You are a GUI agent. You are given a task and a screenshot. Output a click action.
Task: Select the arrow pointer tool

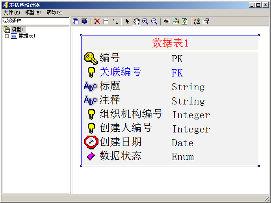pyautogui.click(x=127, y=21)
